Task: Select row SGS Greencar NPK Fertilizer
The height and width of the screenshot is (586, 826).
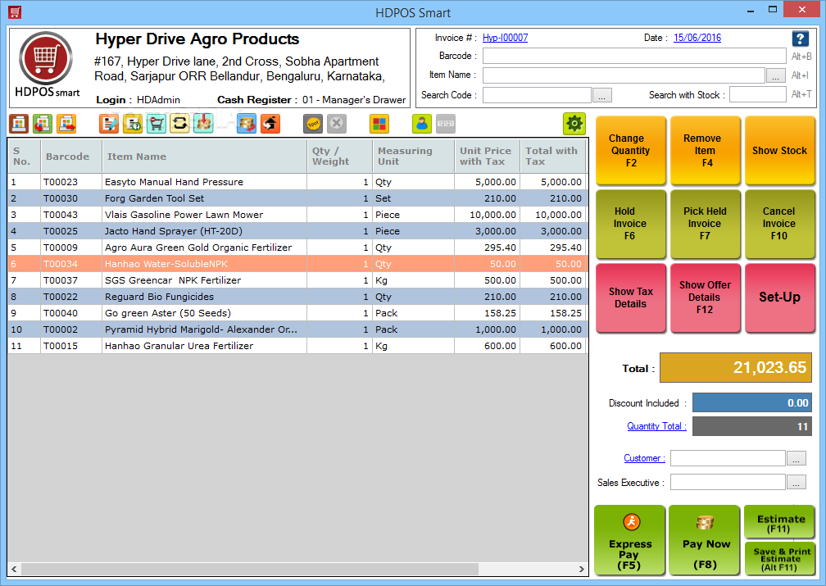Action: [297, 279]
